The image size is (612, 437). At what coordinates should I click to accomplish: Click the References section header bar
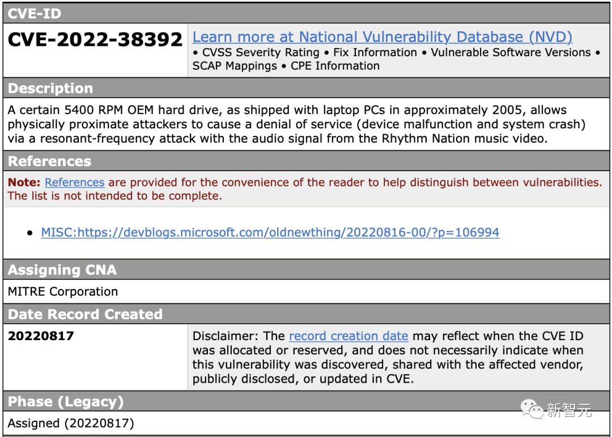[50, 161]
